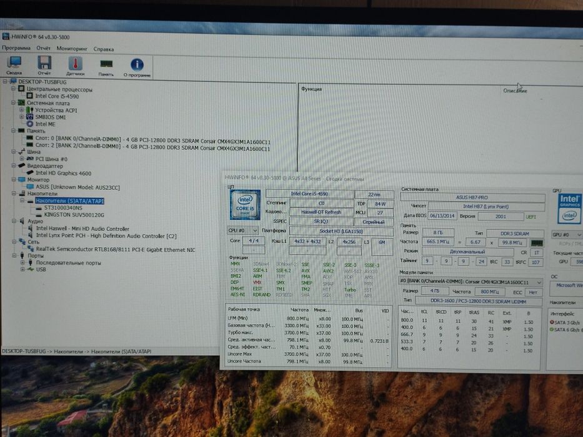The height and width of the screenshot is (437, 583).
Task: Select Intel Lynx Point PCH audio controller
Action: (x=106, y=235)
